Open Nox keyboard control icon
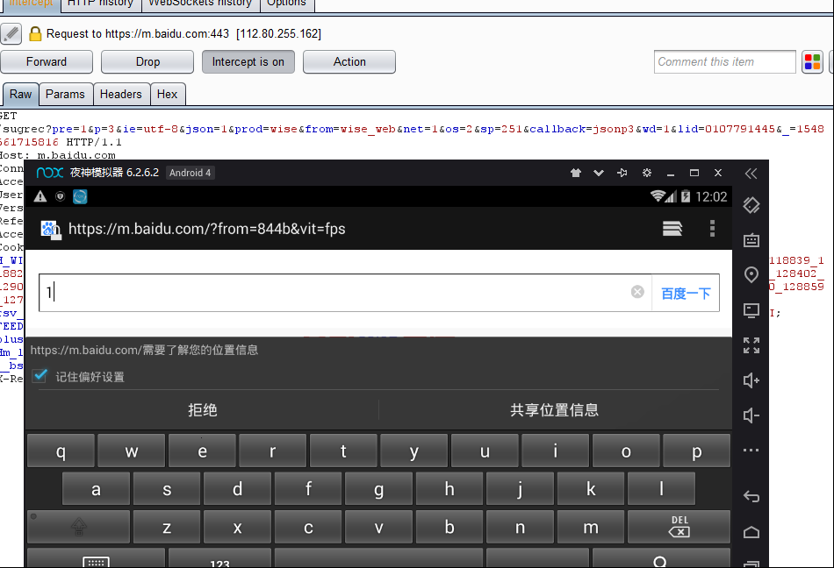The height and width of the screenshot is (568, 834). click(x=751, y=240)
